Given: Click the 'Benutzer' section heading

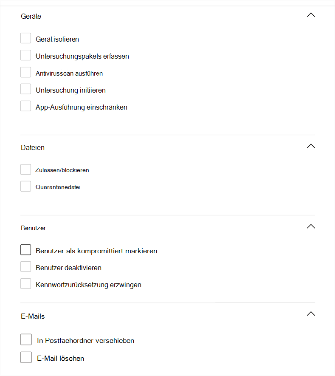Looking at the screenshot, I should point(33,228).
